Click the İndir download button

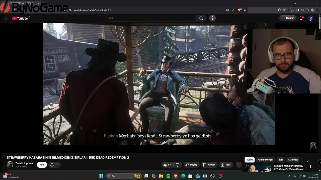[226, 165]
